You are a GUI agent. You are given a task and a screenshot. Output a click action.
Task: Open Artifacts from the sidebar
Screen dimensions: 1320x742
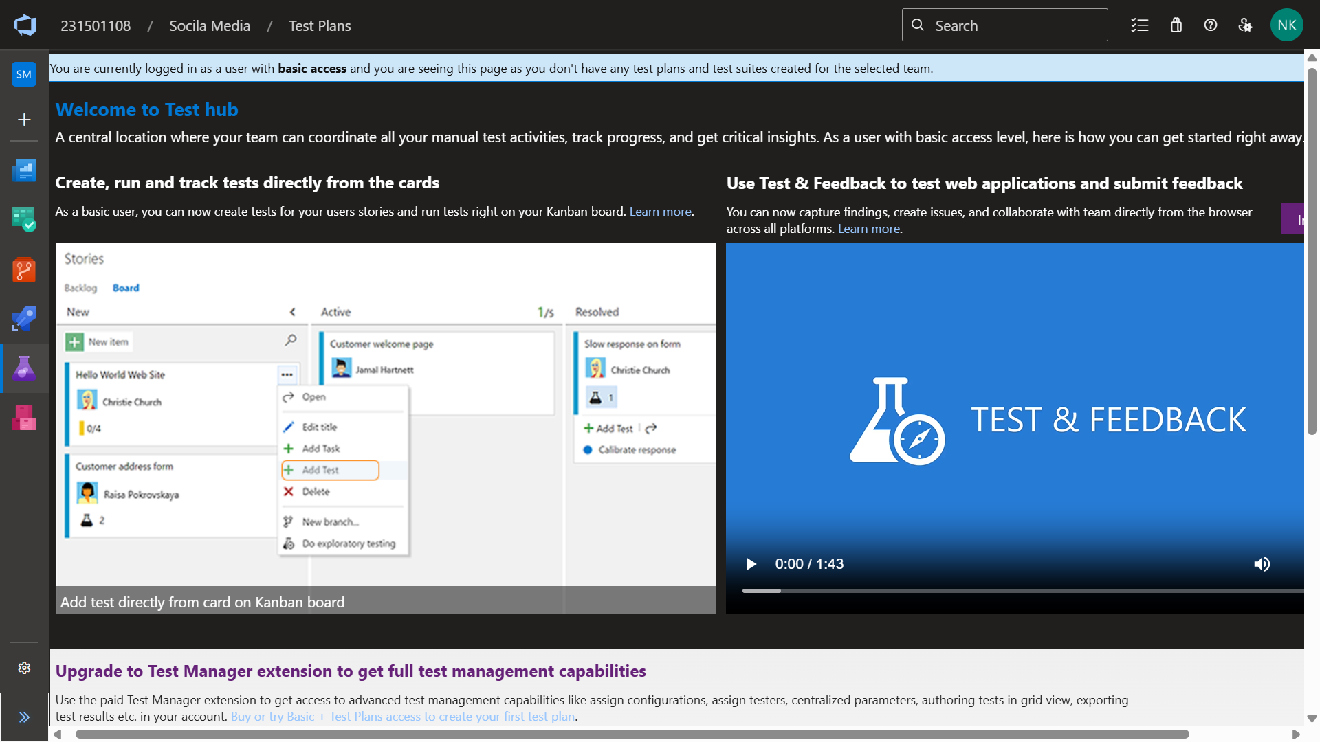(x=24, y=418)
